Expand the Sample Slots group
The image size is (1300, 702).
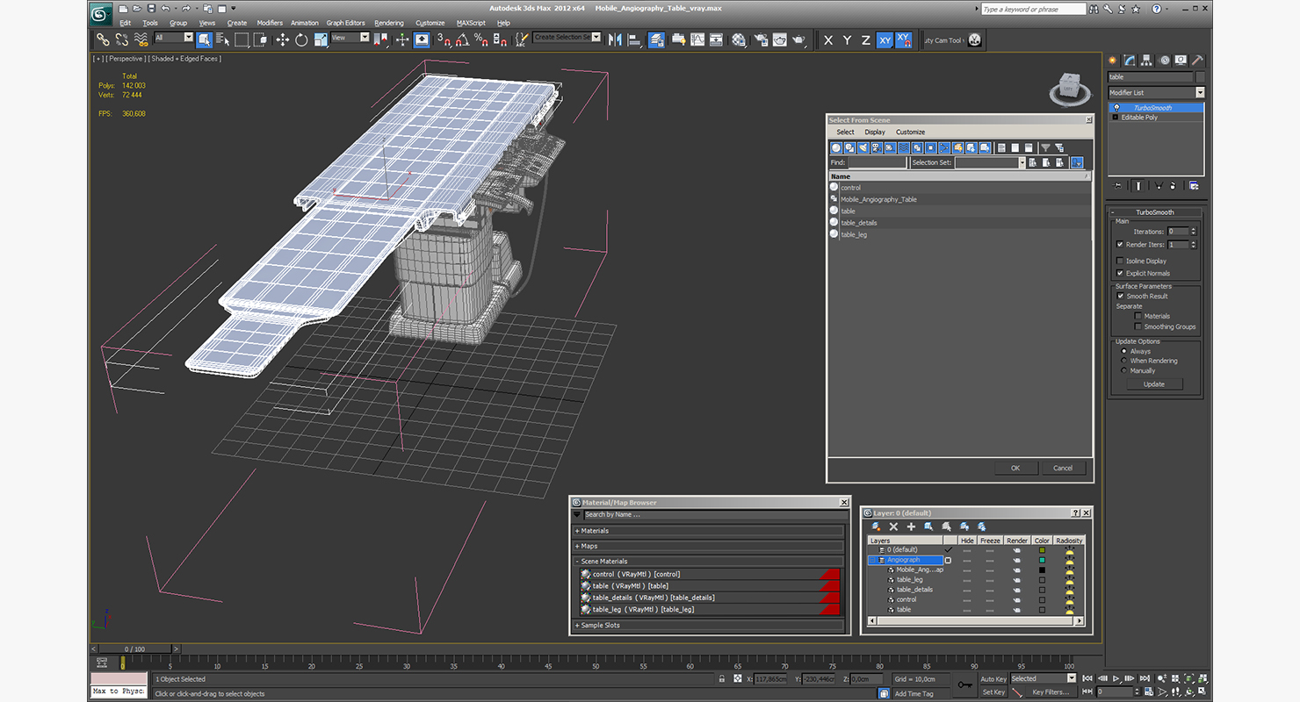click(708, 625)
